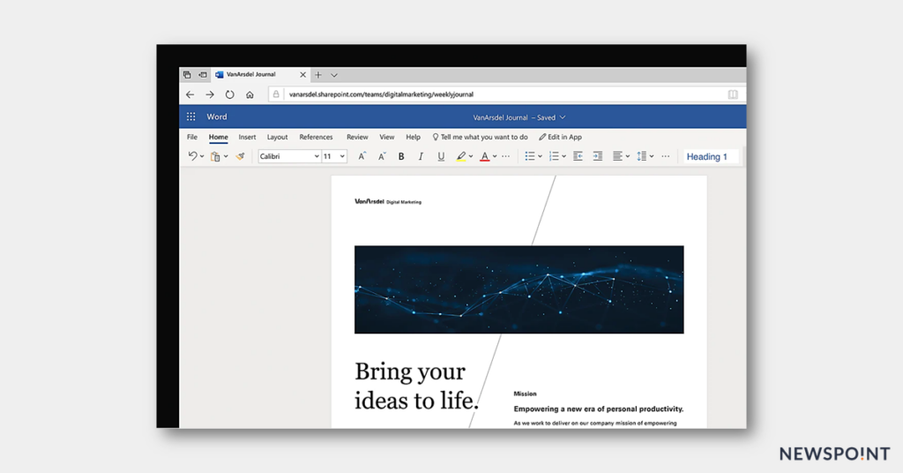Viewport: 903px width, 473px height.
Task: Apply the Heading 1 style
Action: point(710,157)
